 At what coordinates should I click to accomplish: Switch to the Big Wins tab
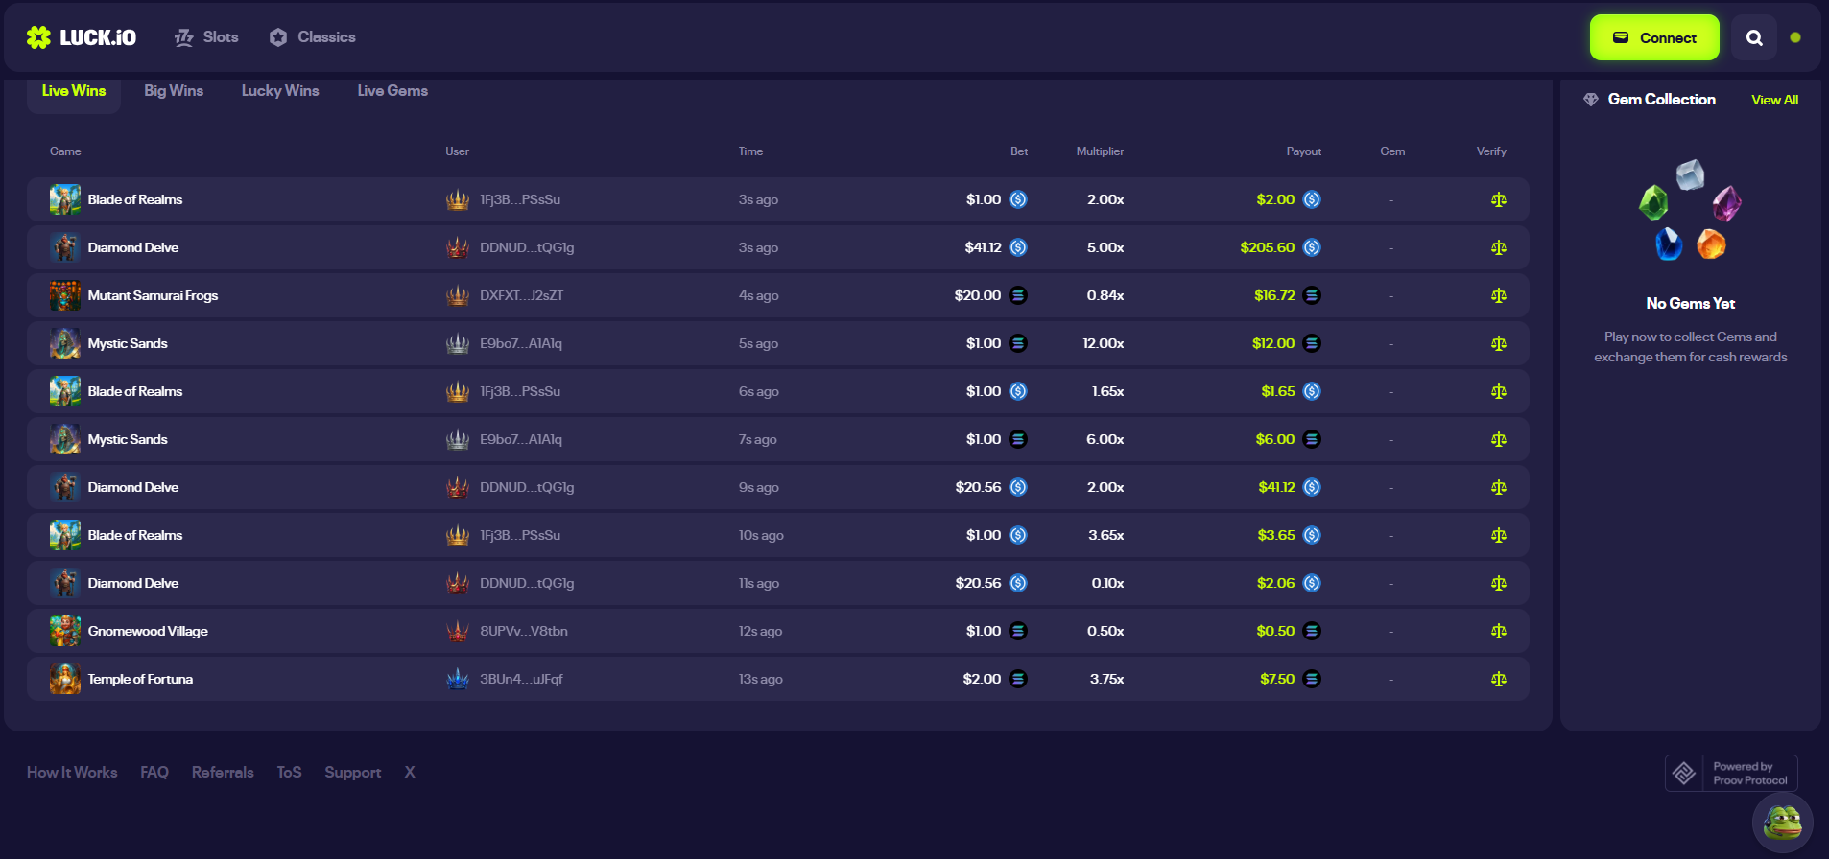click(x=174, y=91)
